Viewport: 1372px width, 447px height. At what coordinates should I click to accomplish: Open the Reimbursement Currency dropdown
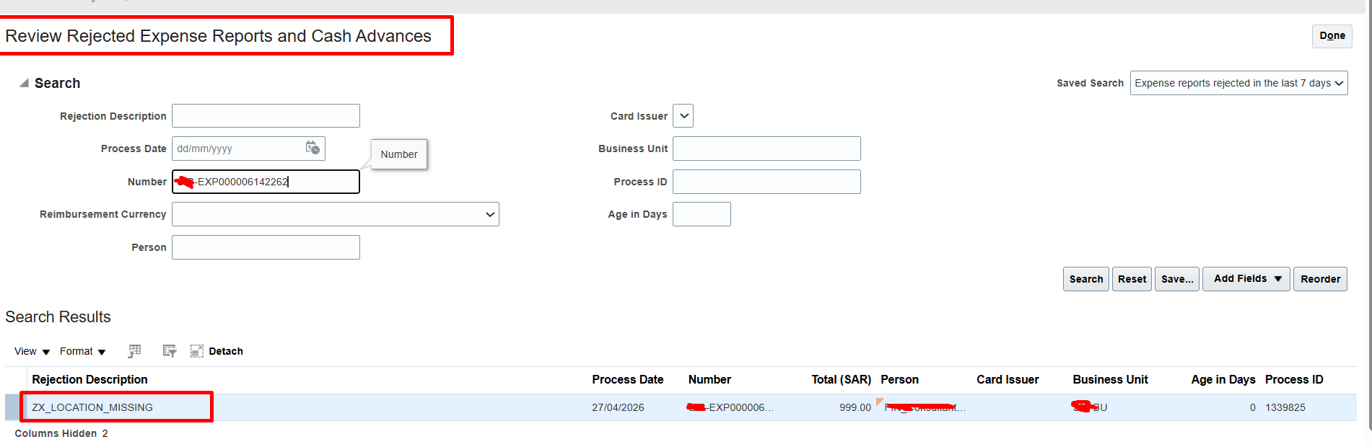click(x=336, y=214)
